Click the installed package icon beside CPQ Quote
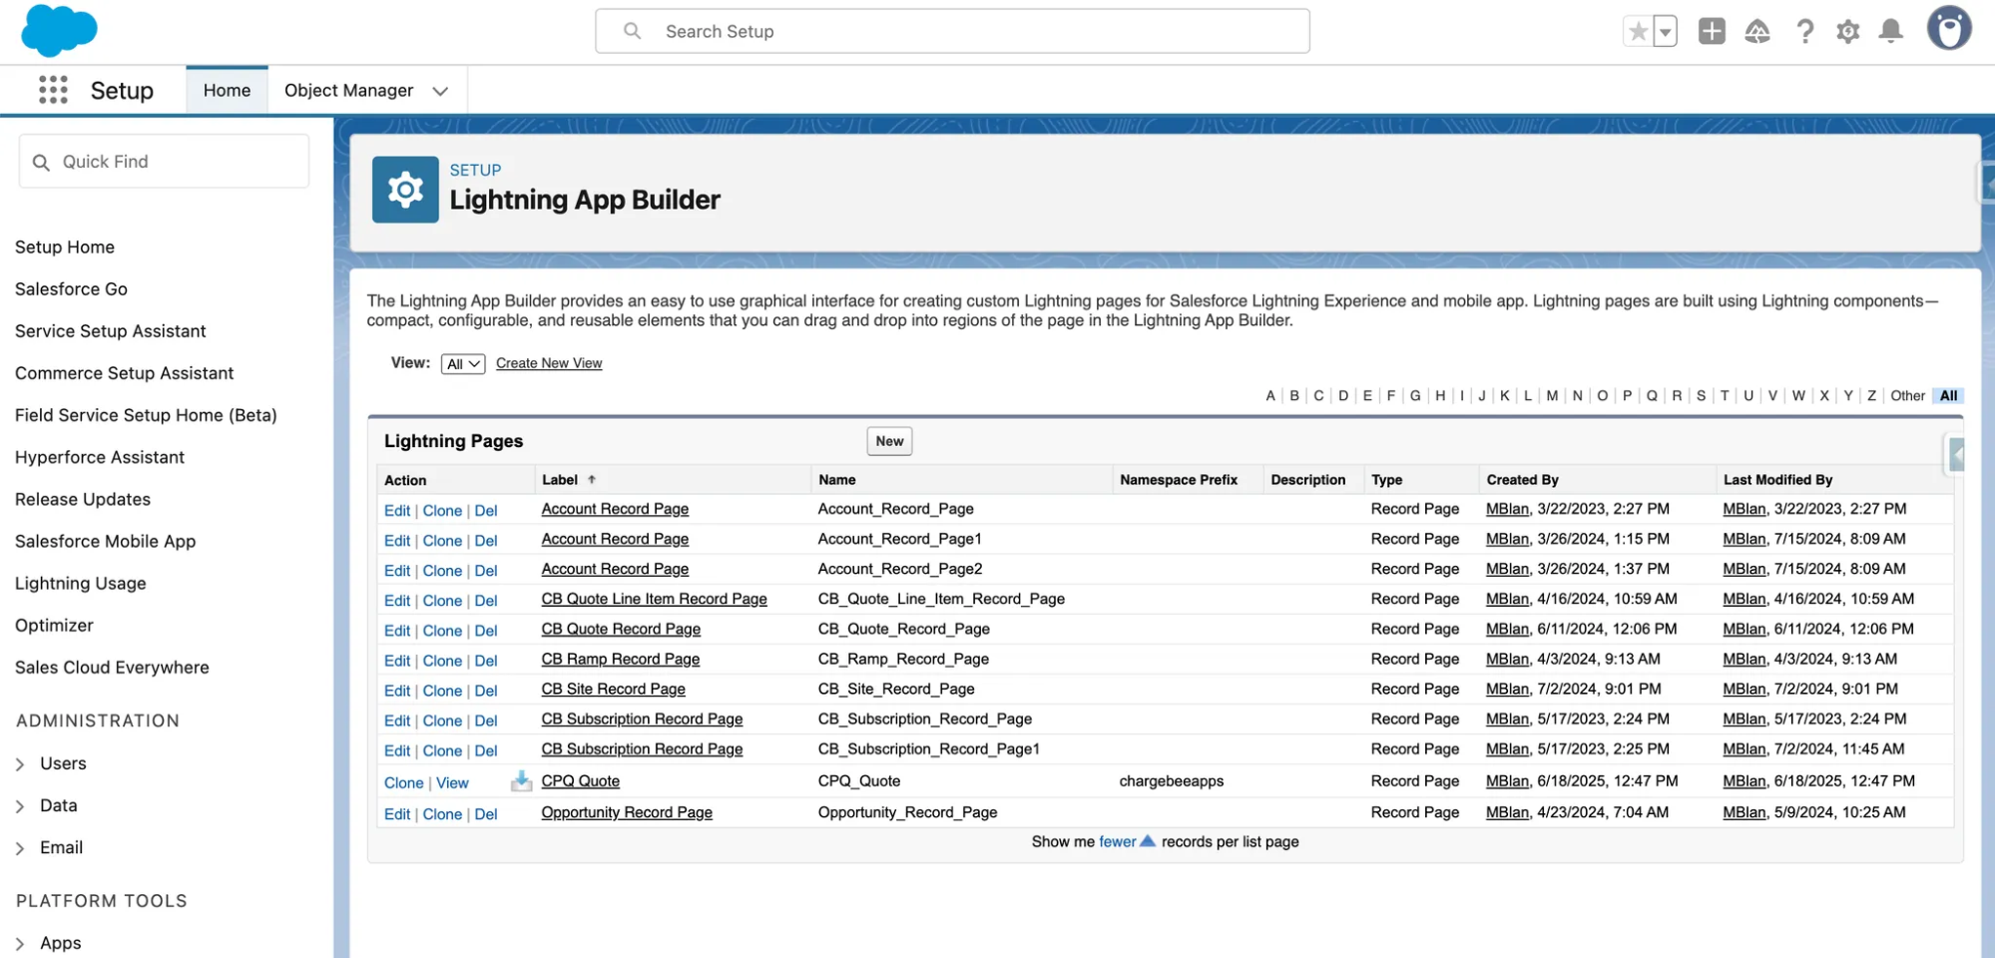The image size is (1995, 959). [x=521, y=782]
